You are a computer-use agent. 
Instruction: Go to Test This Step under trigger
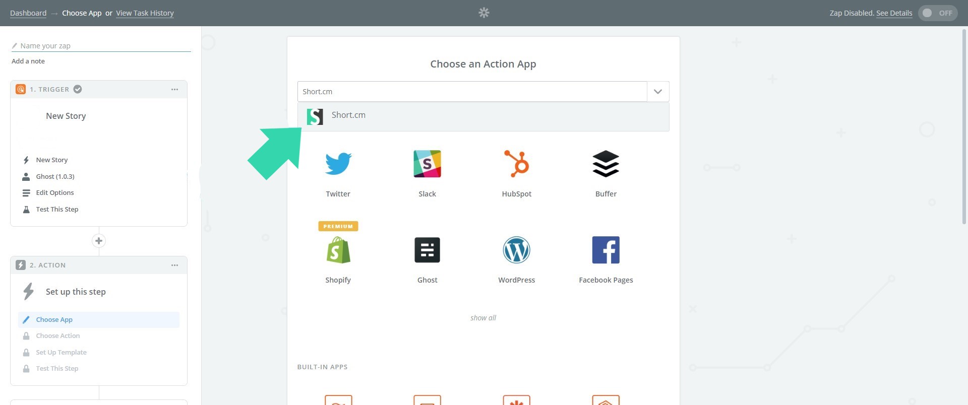[57, 210]
